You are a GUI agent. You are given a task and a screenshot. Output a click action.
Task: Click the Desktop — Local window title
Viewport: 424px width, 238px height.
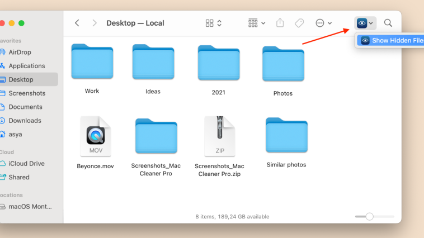[x=135, y=23]
